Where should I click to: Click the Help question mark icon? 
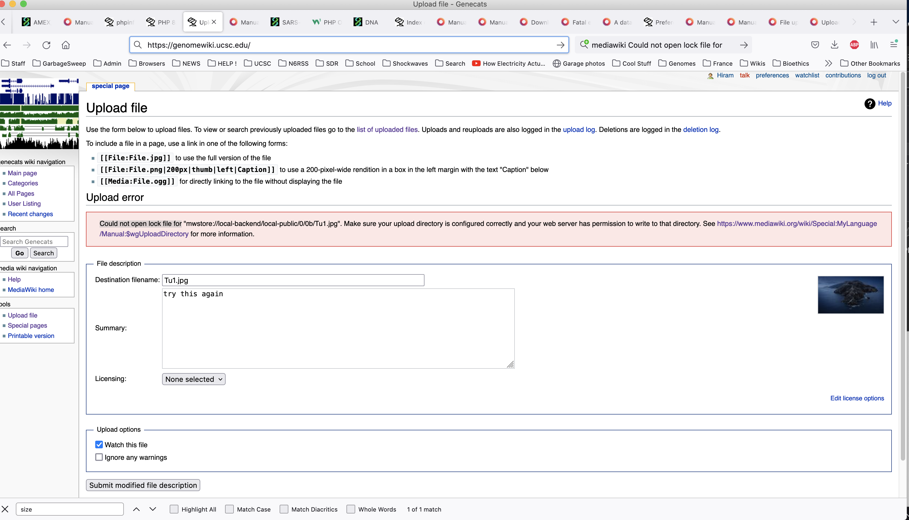click(869, 104)
